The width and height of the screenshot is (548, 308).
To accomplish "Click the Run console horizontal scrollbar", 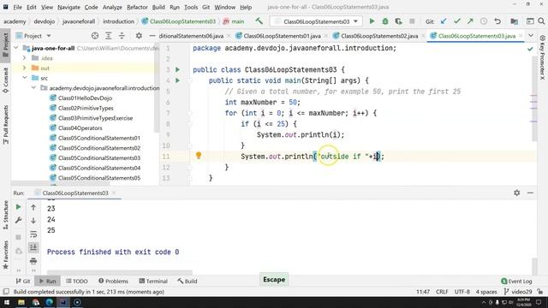I will 120,272.
